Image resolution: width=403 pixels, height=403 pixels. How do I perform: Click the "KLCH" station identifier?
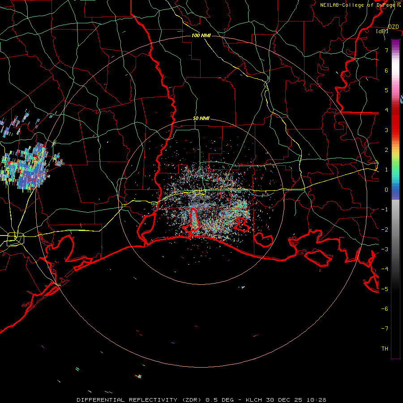pyautogui.click(x=254, y=400)
